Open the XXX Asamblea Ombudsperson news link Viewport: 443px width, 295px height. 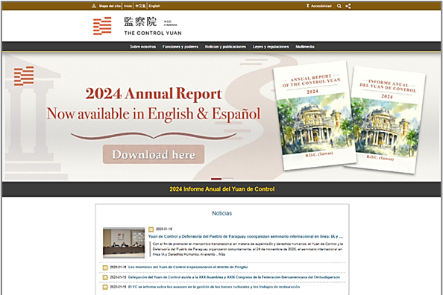tap(234, 277)
